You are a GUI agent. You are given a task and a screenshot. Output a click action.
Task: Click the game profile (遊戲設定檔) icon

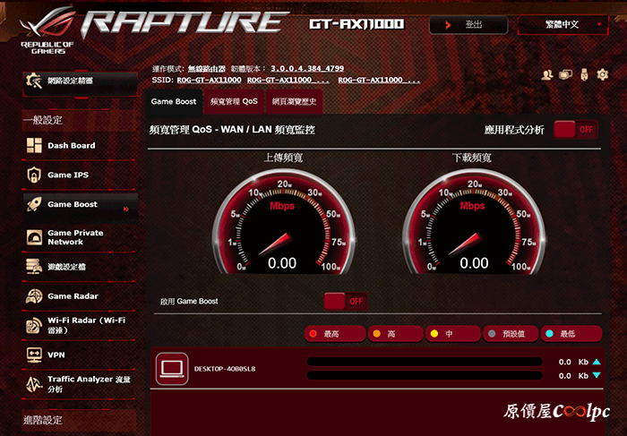pyautogui.click(x=34, y=267)
